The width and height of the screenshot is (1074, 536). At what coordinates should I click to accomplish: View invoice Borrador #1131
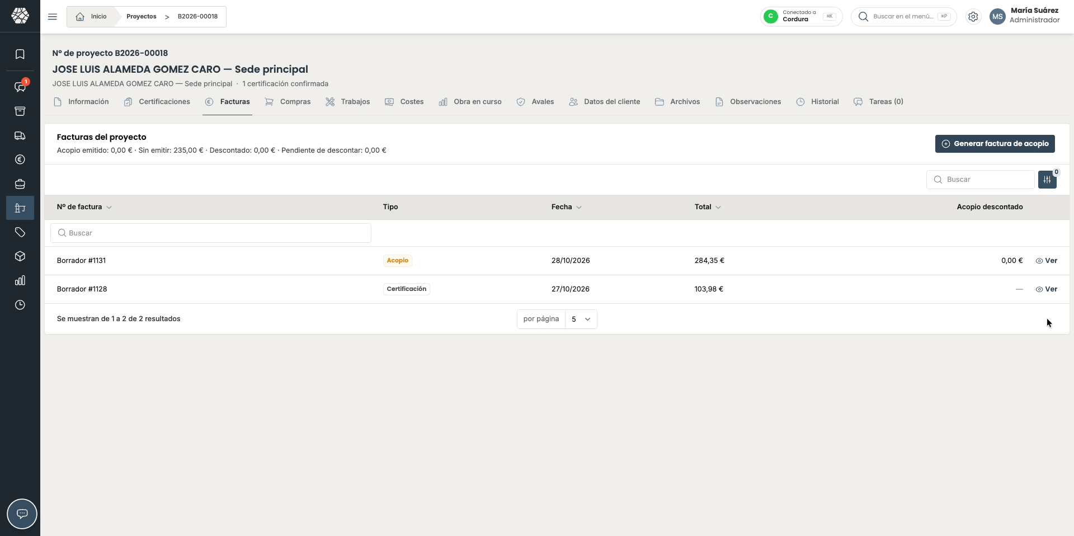tap(1046, 261)
